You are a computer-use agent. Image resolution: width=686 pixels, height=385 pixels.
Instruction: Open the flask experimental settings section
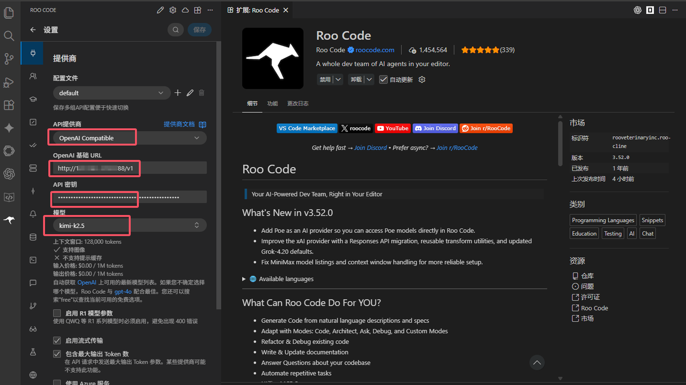tap(33, 352)
